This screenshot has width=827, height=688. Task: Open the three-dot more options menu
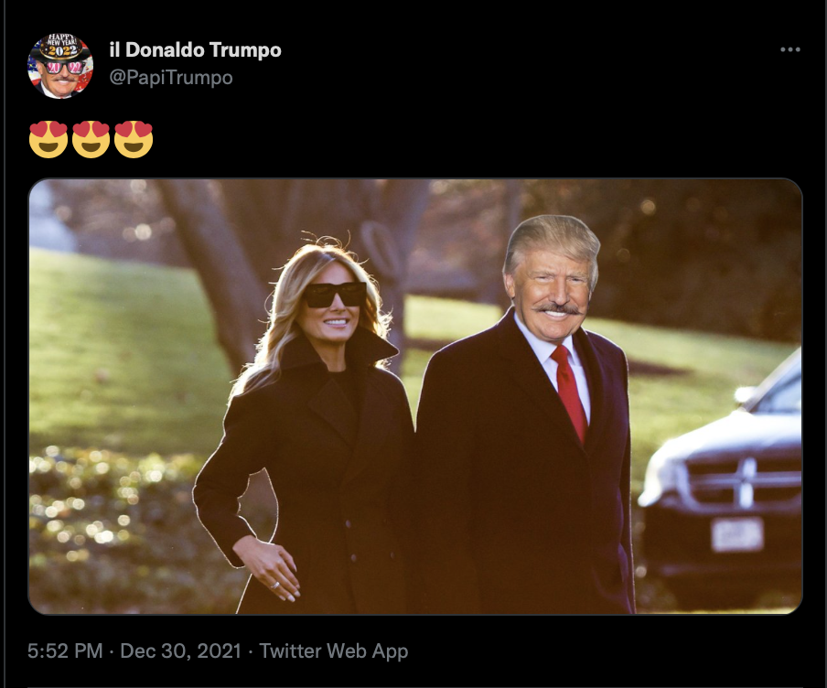tap(790, 49)
